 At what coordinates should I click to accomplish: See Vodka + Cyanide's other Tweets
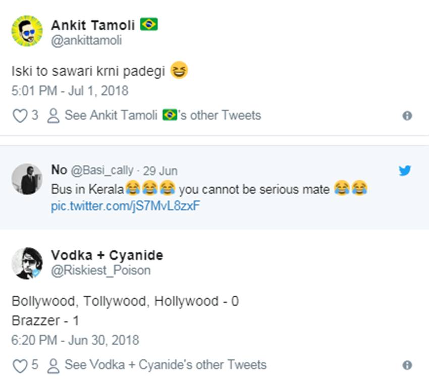(x=165, y=365)
